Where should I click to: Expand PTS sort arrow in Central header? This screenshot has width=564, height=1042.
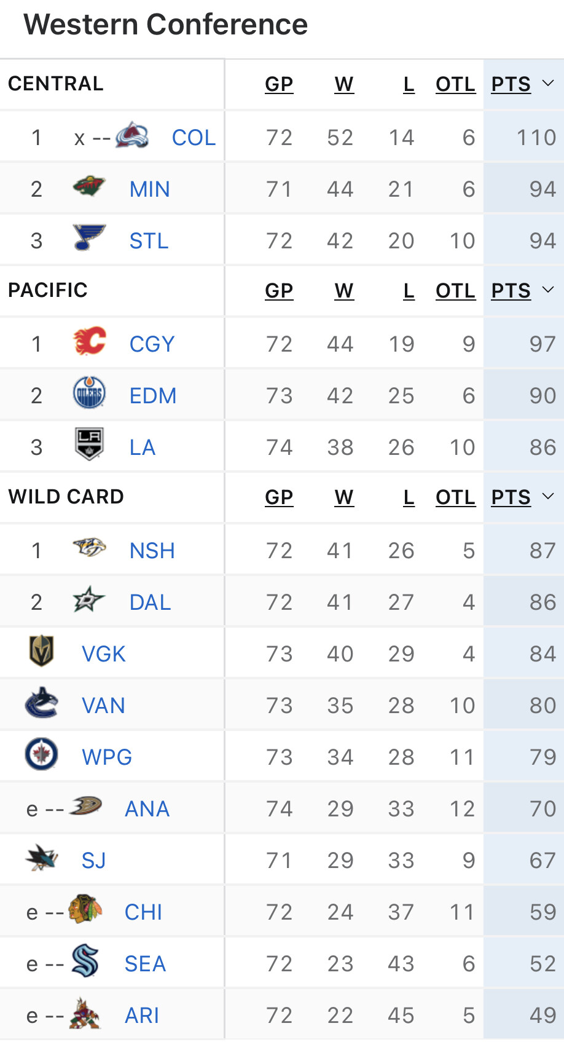(x=548, y=84)
